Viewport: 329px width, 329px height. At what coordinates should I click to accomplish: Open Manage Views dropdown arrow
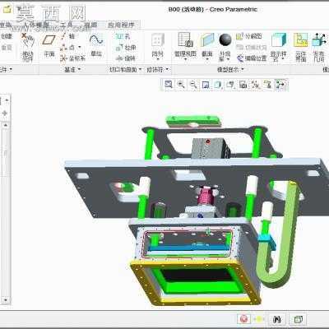tap(185, 59)
